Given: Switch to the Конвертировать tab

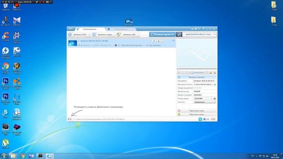Looking at the screenshot, I should tap(90, 29).
